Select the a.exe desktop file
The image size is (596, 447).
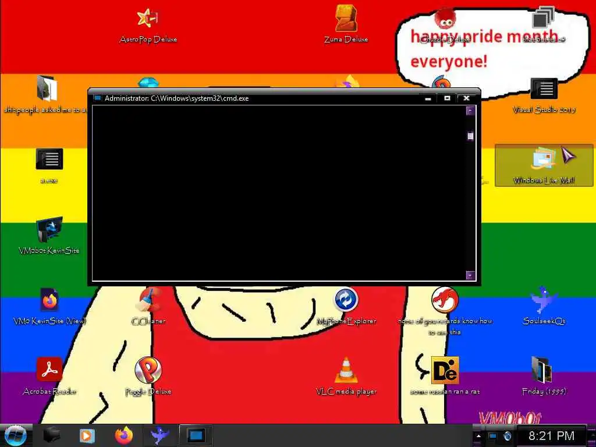(49, 166)
